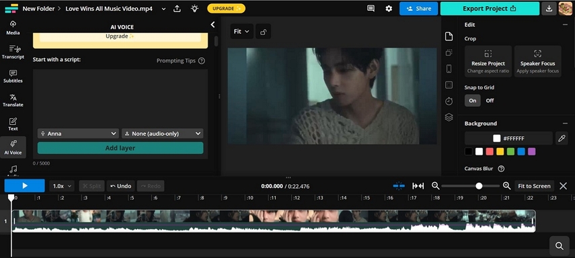Image resolution: width=575 pixels, height=258 pixels.
Task: Click the Split button
Action: pyautogui.click(x=91, y=186)
